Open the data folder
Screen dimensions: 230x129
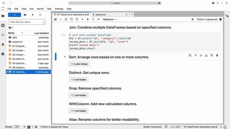point(28,38)
